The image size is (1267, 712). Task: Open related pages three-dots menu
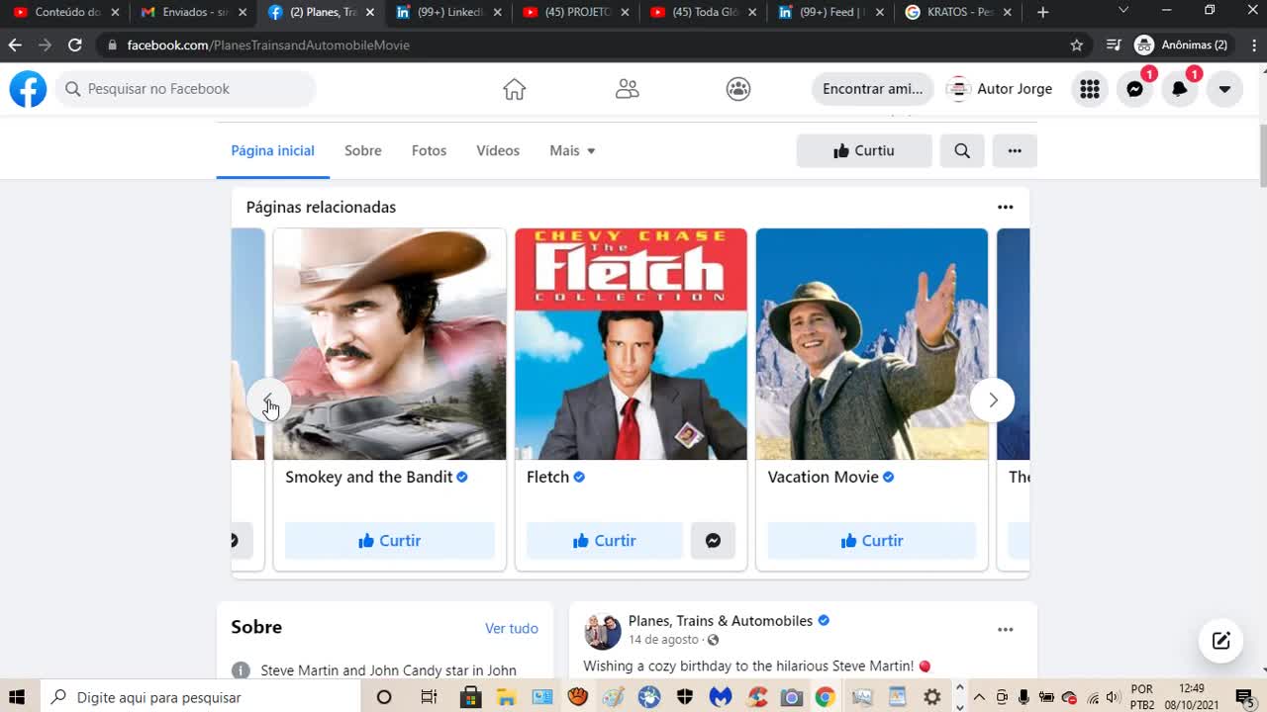[1006, 207]
